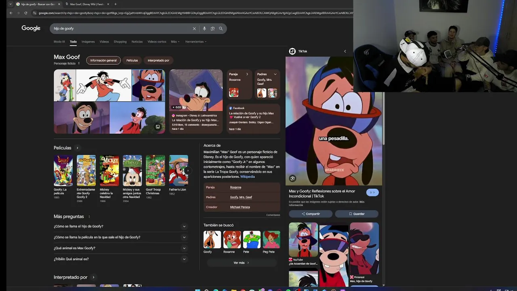Image resolution: width=517 pixels, height=291 pixels.
Task: Click the Comentarios link
Action: [x=273, y=215]
